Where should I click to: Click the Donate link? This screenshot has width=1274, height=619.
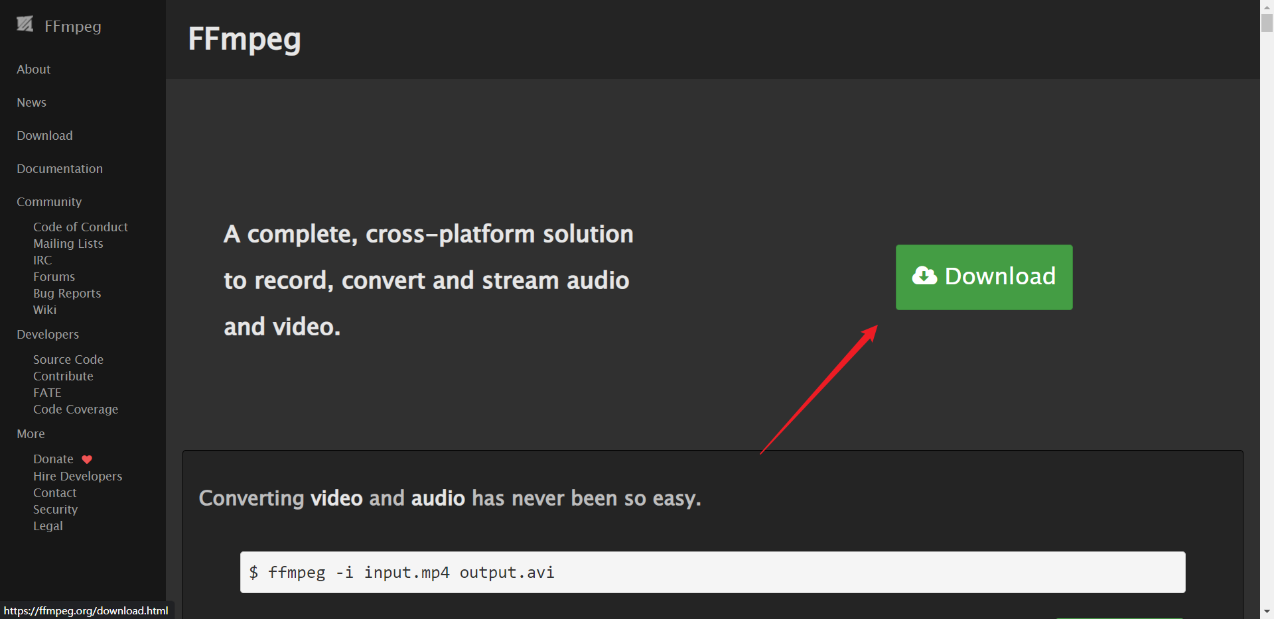(x=53, y=459)
